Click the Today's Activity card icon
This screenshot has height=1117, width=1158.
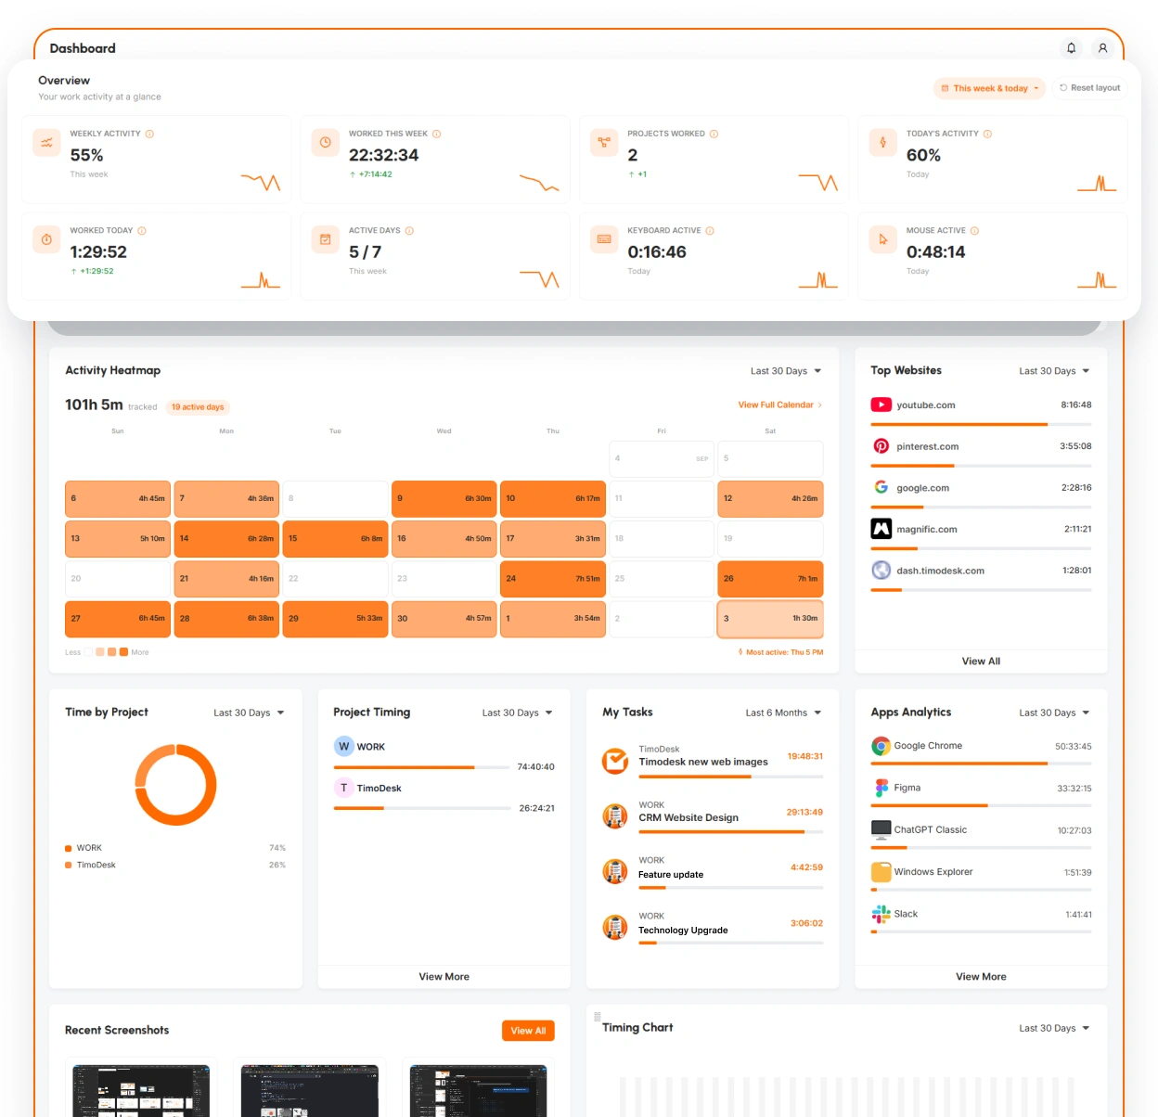(x=883, y=142)
